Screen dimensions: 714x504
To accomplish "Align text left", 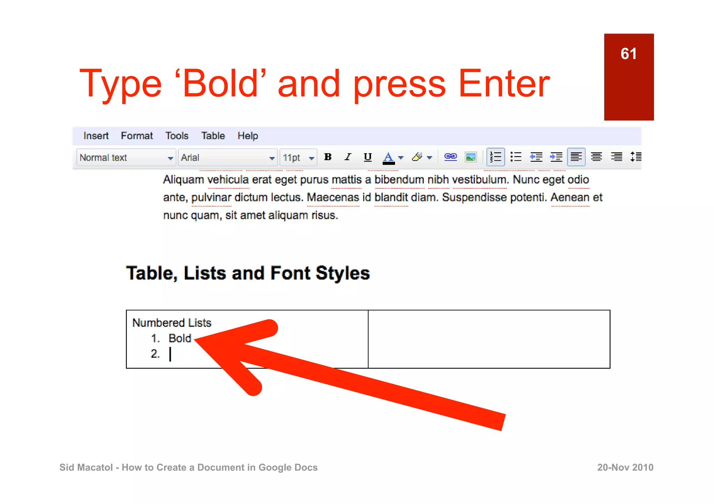I will click(576, 157).
